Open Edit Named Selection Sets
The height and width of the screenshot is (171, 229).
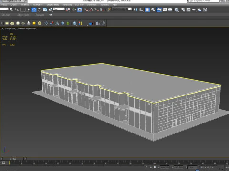click(x=108, y=9)
